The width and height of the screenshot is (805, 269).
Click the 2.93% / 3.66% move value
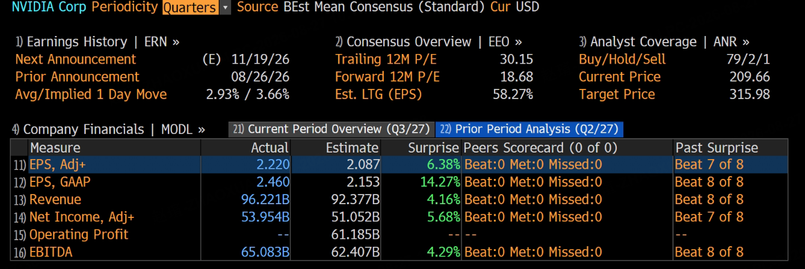247,94
